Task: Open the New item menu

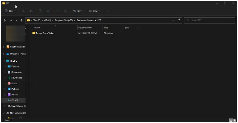Action: [10, 11]
